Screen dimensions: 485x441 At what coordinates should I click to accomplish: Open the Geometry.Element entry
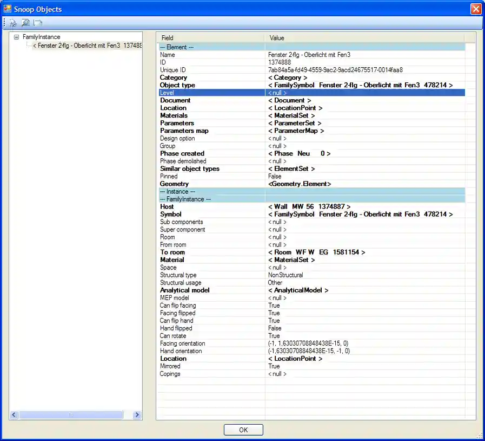coord(300,184)
